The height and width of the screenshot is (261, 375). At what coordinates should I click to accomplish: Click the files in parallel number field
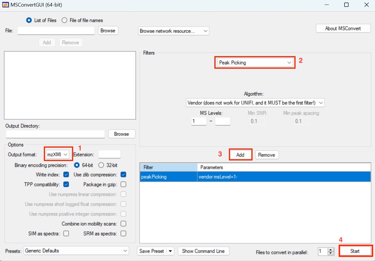tap(323, 251)
